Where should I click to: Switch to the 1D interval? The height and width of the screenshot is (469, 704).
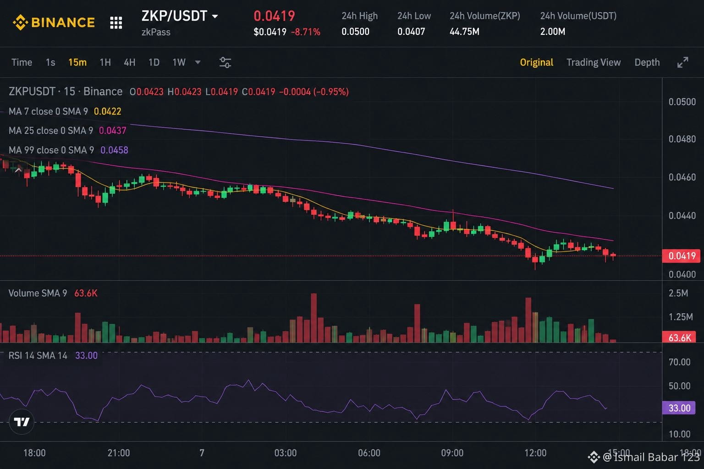point(154,62)
